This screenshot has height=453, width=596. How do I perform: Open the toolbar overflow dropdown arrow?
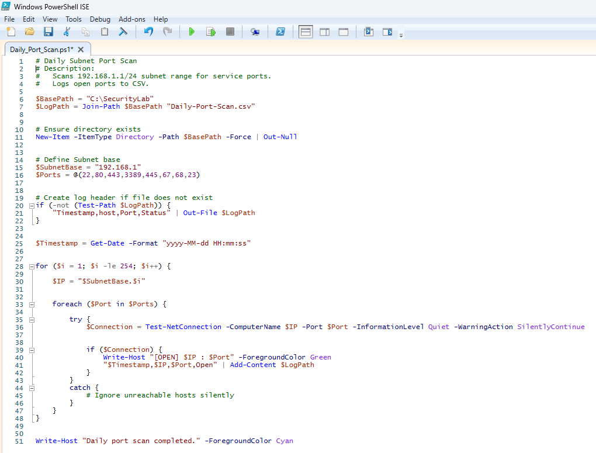point(401,34)
